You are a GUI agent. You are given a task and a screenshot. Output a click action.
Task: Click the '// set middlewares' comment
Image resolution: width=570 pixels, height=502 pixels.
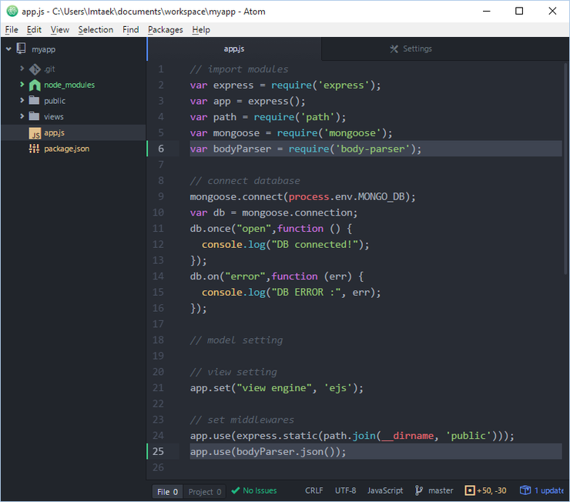(242, 420)
